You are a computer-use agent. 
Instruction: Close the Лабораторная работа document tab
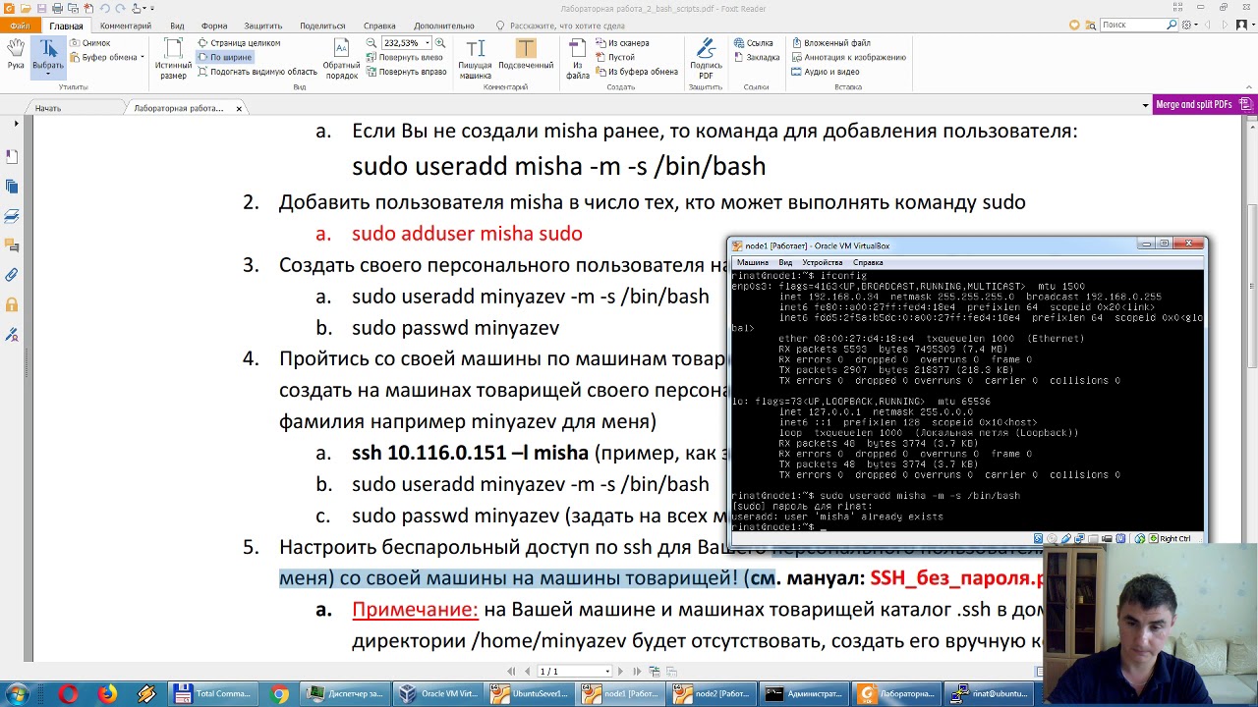[239, 108]
